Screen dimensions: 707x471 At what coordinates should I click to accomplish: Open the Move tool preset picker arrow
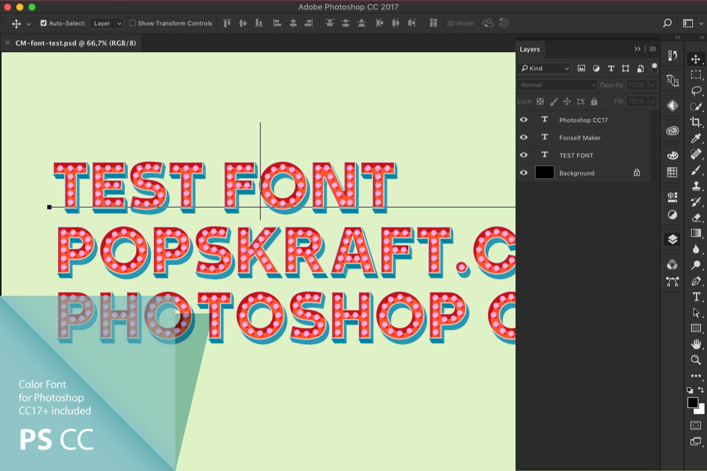(x=29, y=24)
